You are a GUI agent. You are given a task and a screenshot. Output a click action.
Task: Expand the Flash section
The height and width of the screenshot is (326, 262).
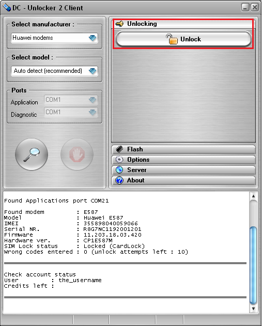click(183, 149)
